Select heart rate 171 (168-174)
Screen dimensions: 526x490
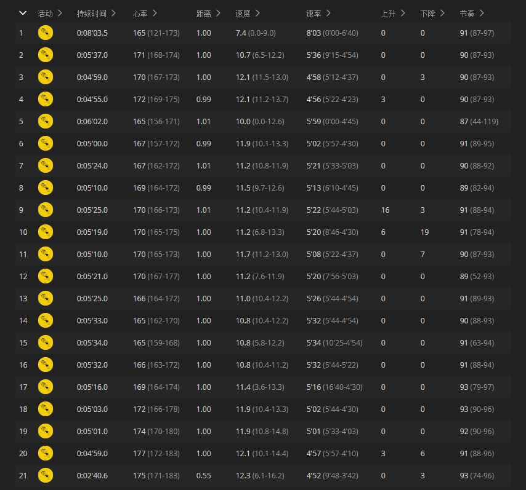(156, 55)
